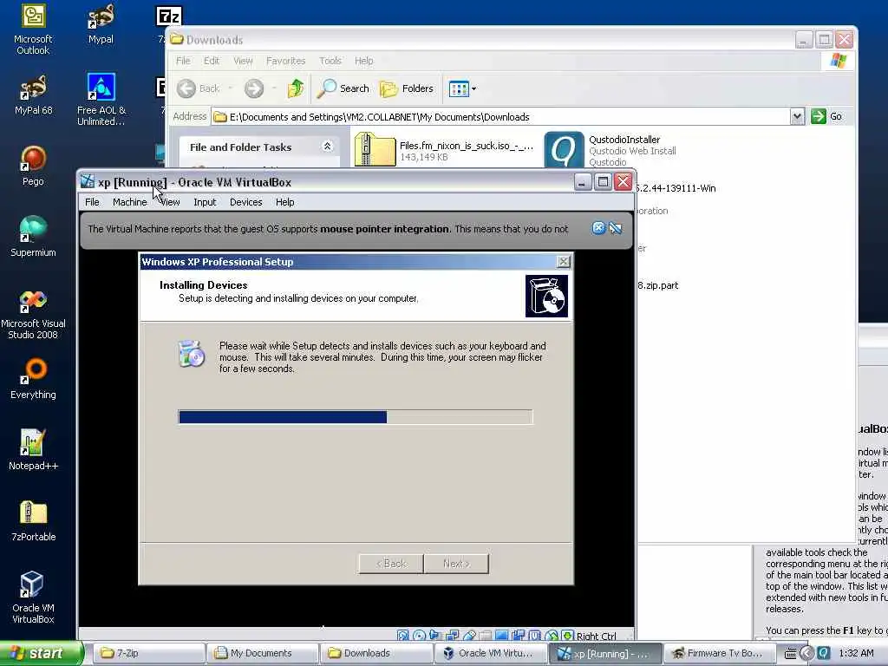Click the video capture status icon
Screen dimensions: 888x666
pos(519,636)
